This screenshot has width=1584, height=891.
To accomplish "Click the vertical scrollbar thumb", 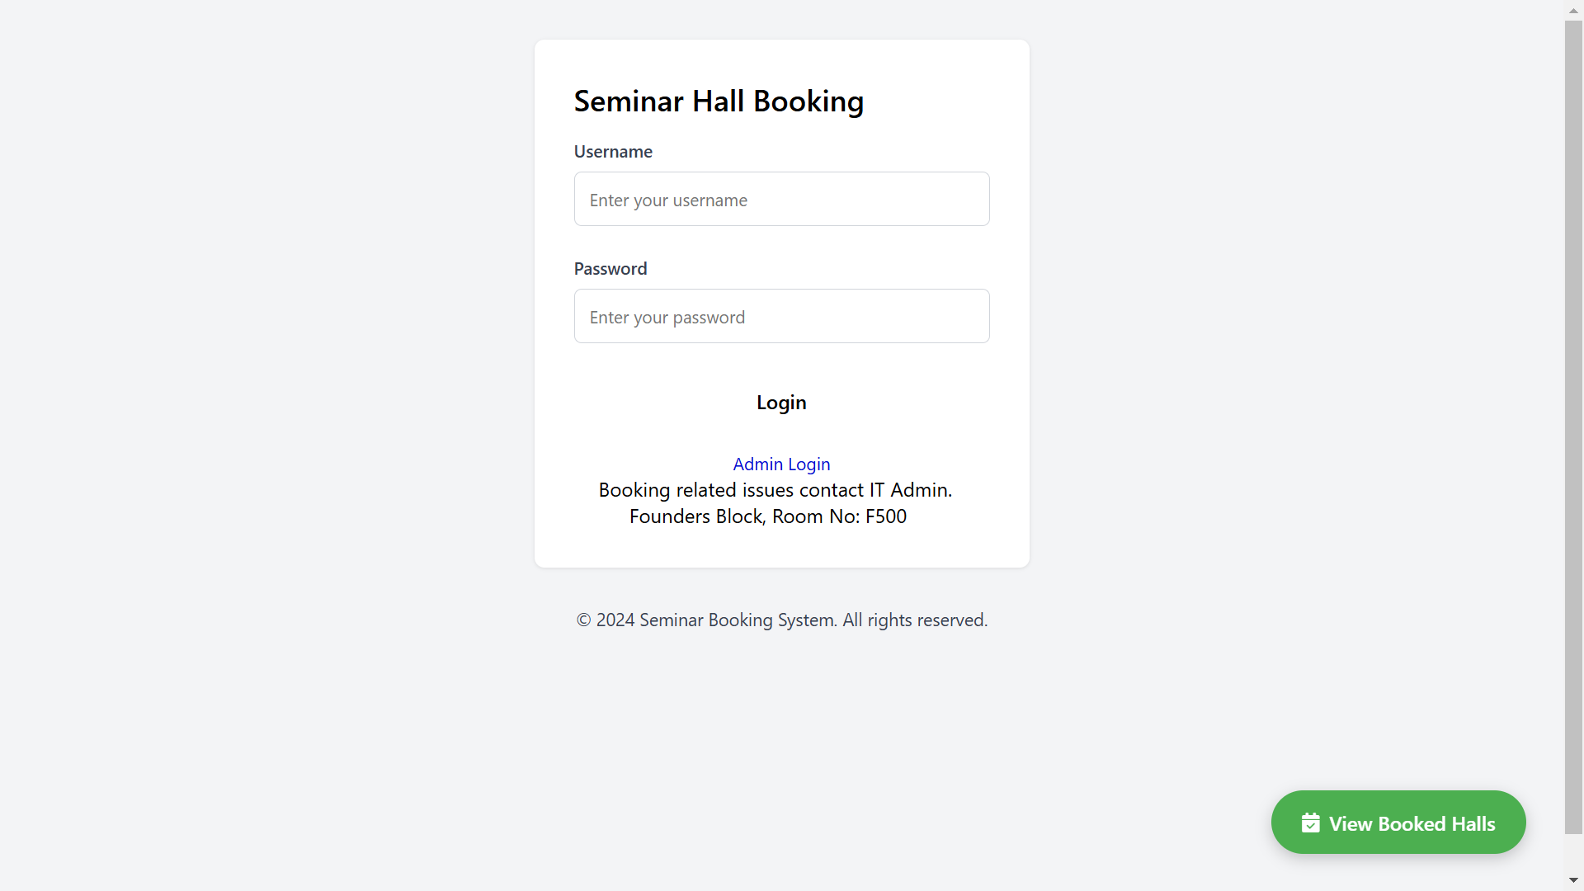I will point(1573,412).
